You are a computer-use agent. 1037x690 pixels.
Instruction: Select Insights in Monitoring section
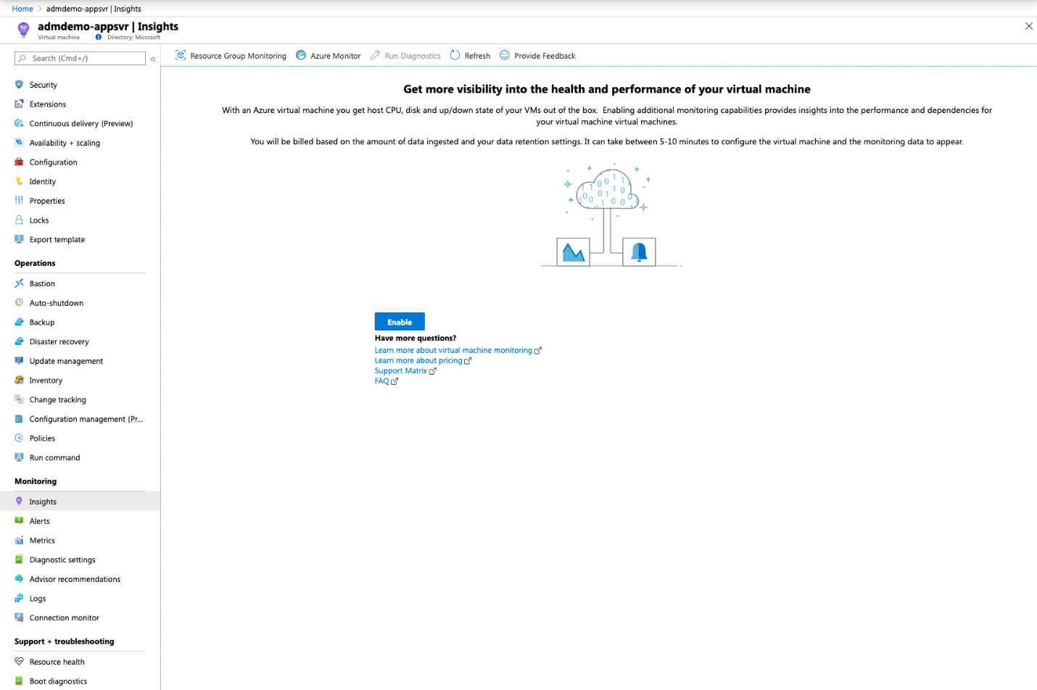(80, 502)
